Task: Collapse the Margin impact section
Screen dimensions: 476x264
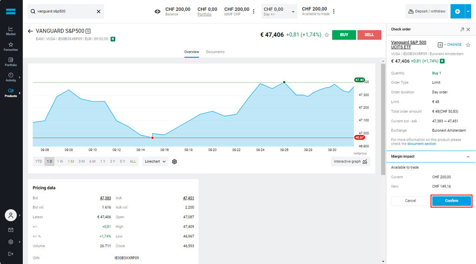Action: point(468,157)
